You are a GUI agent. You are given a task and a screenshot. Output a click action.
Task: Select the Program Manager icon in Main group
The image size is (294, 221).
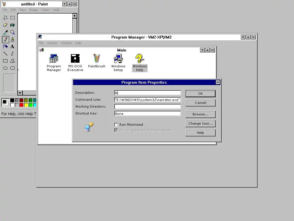click(x=54, y=63)
